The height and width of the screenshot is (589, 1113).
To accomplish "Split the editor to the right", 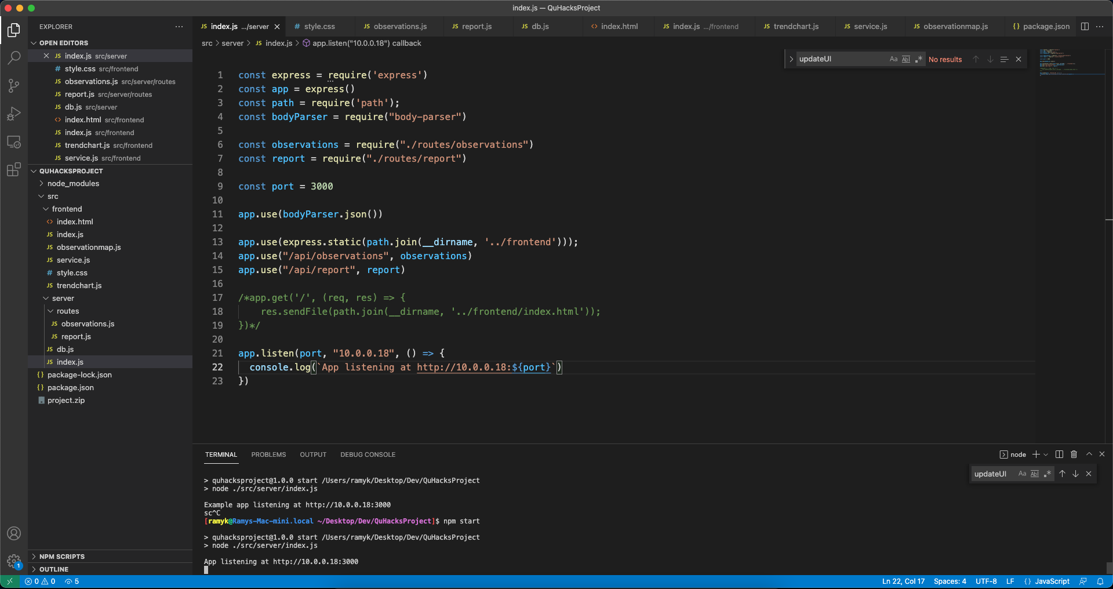I will (1085, 27).
